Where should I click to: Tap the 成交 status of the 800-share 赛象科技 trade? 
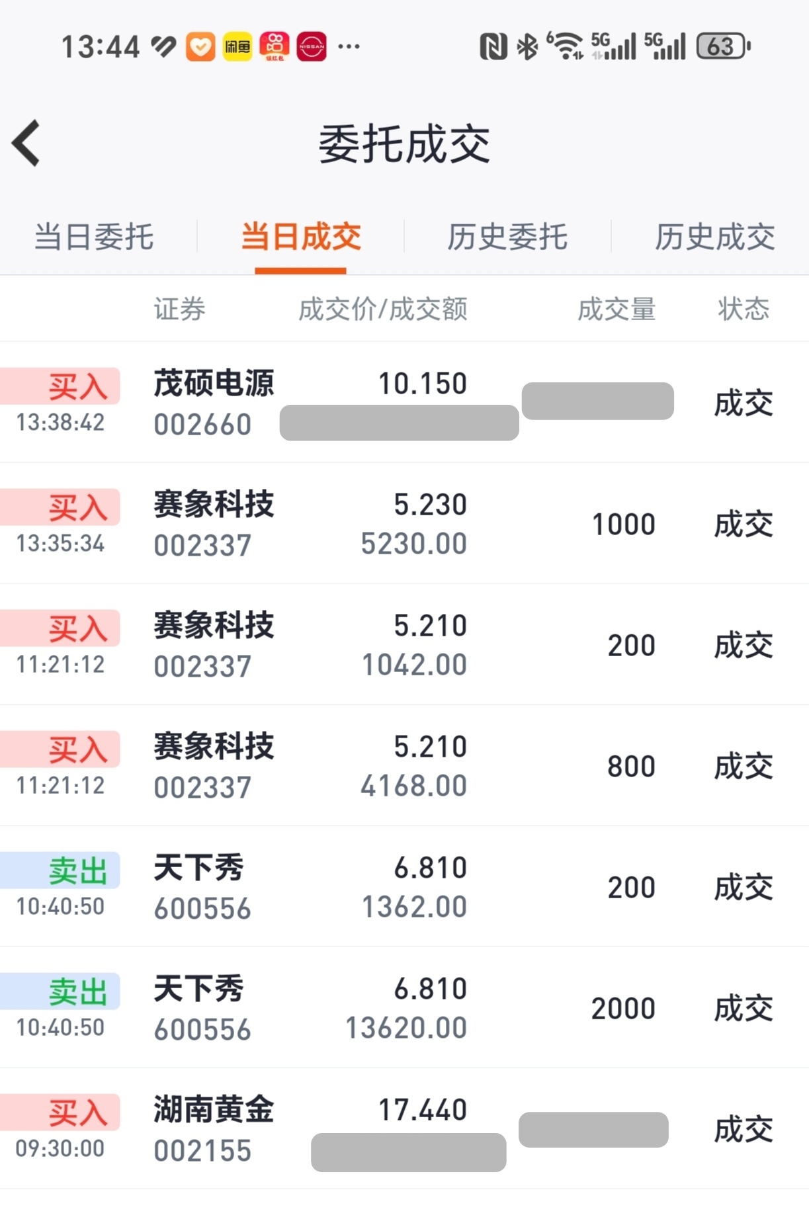(744, 766)
